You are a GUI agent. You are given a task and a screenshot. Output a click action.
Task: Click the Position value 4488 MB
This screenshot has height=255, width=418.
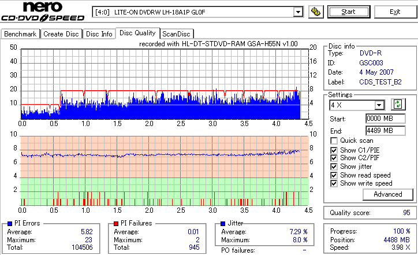[x=397, y=240]
